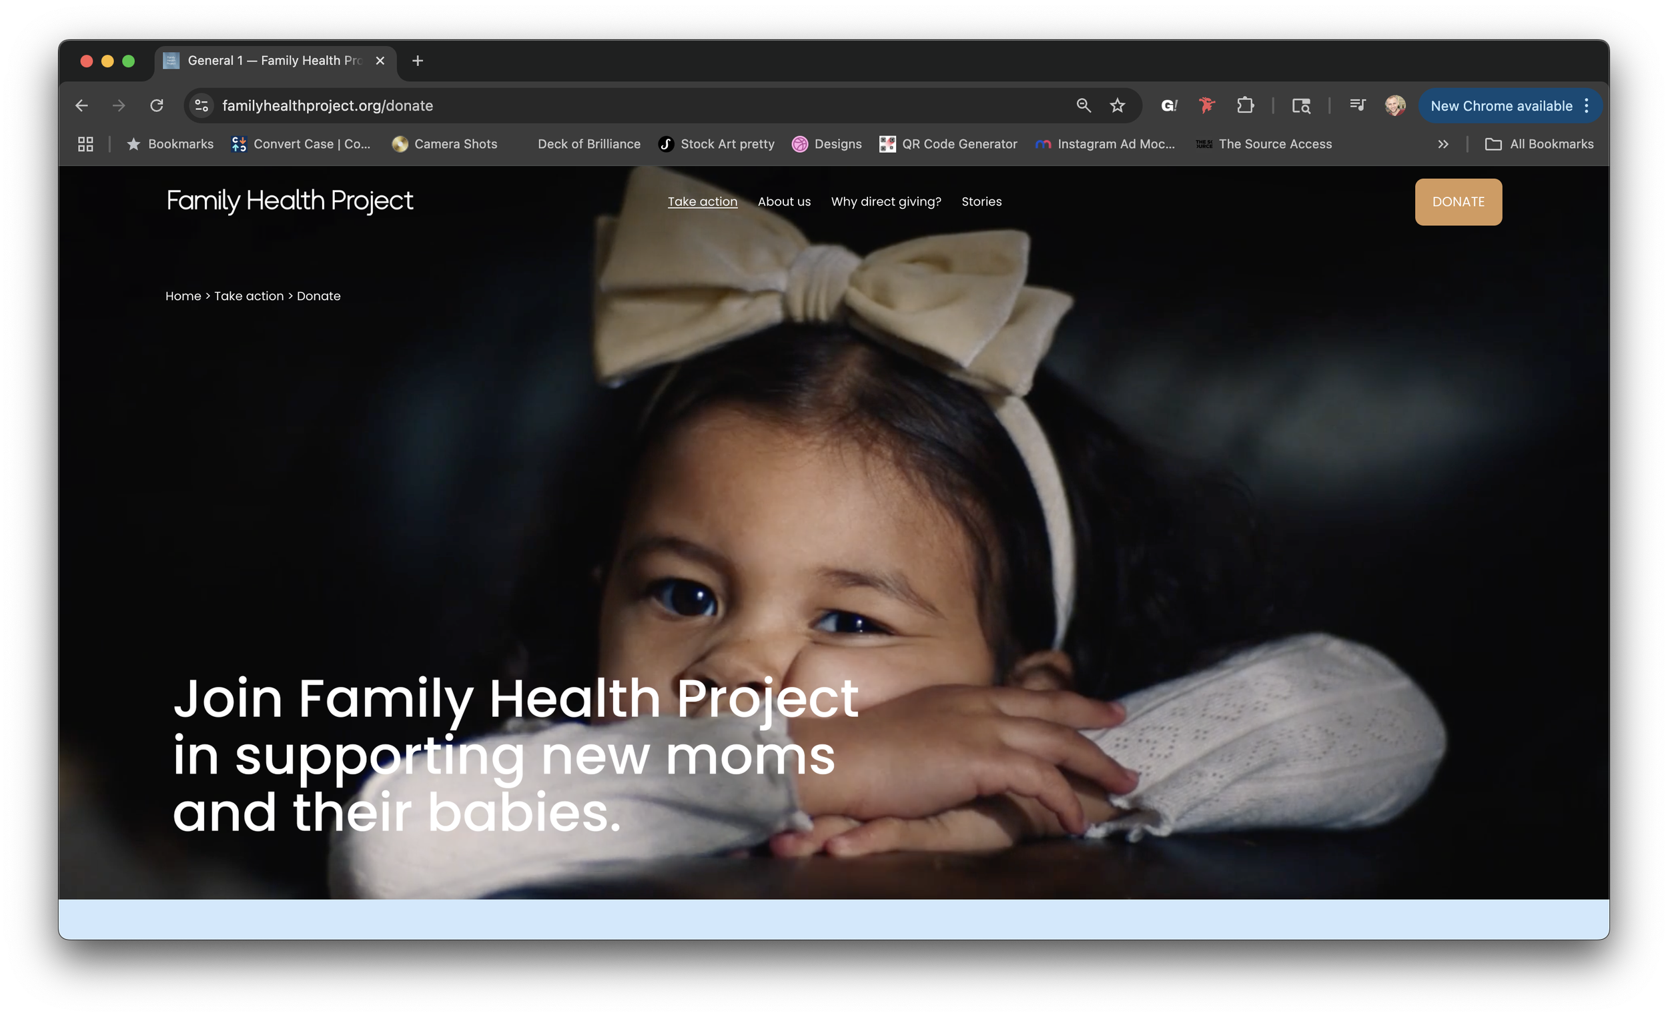Open the All Bookmarks folder

[x=1539, y=144]
